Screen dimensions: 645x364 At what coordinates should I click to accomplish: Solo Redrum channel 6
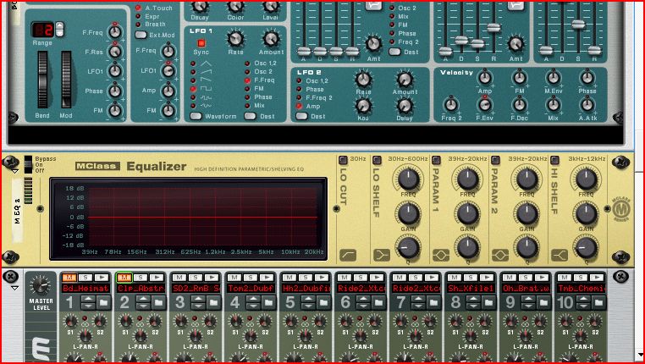pos(361,278)
